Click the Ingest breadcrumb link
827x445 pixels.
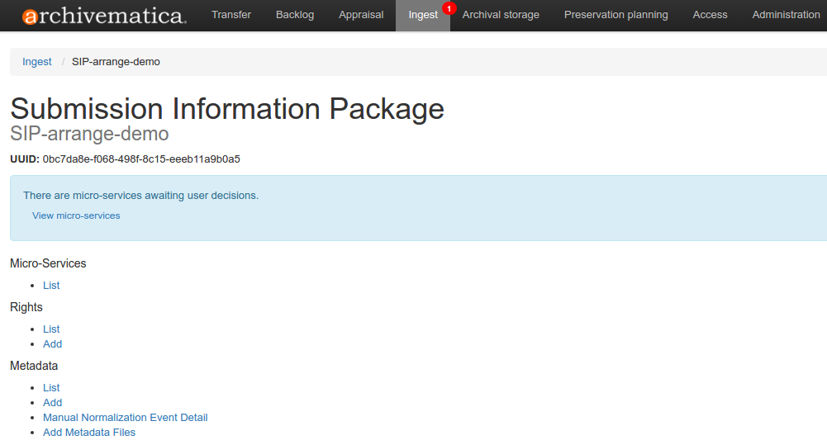coord(37,62)
